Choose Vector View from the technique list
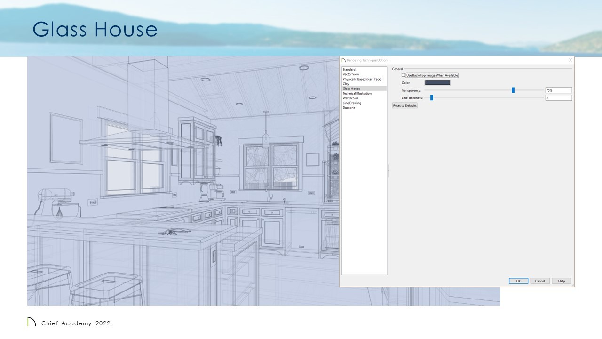The height and width of the screenshot is (339, 602). coord(351,74)
